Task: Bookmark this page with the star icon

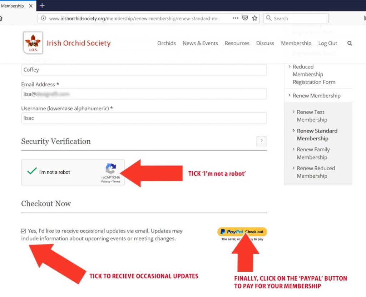Action: coord(254,18)
